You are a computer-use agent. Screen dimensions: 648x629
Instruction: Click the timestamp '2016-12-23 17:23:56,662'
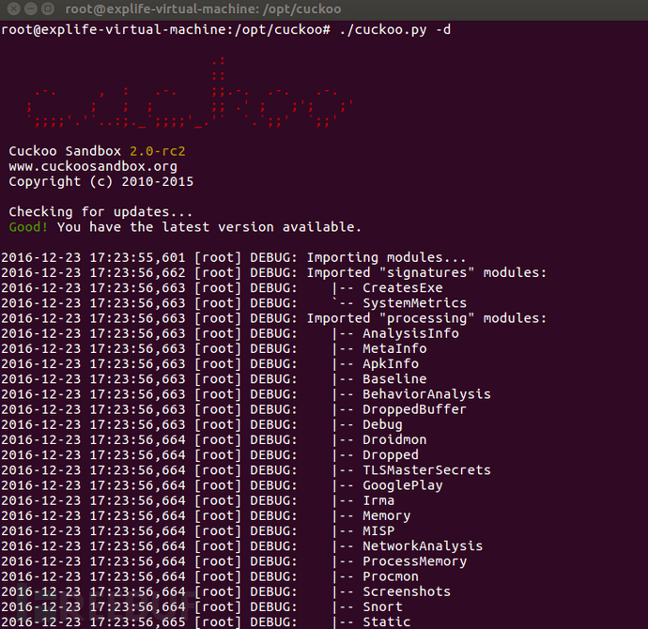[93, 272]
